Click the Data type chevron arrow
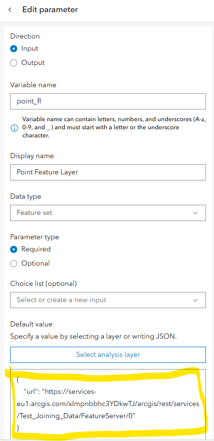 coord(195,213)
